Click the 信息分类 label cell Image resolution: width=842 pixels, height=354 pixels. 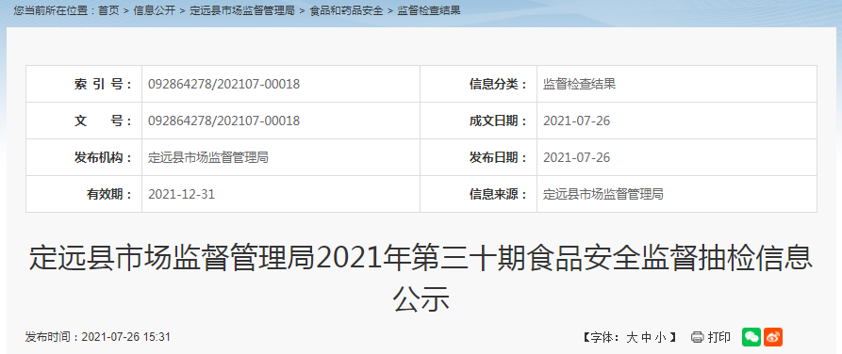point(478,84)
